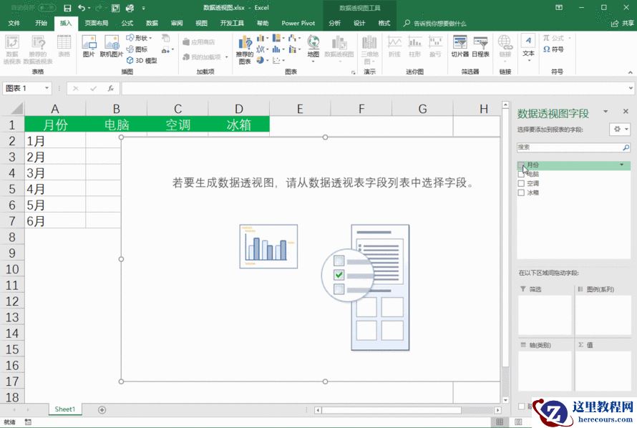Insert a Win/Loss sparkline (盈亏)
This screenshot has height=428, width=637.
tap(435, 46)
